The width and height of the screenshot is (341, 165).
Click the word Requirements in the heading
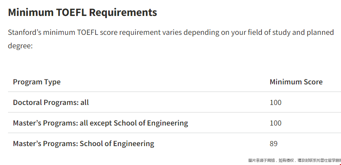[x=123, y=12]
